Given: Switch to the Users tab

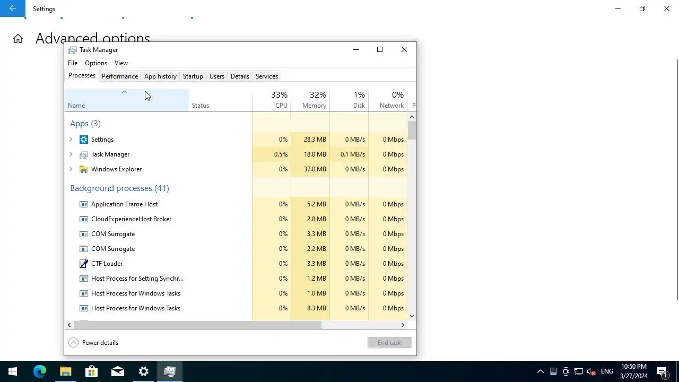Looking at the screenshot, I should point(217,76).
